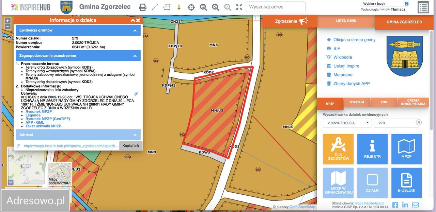Switch to the GMINA ZGORZELEC tab
This screenshot has width=436, height=212.
(x=404, y=22)
